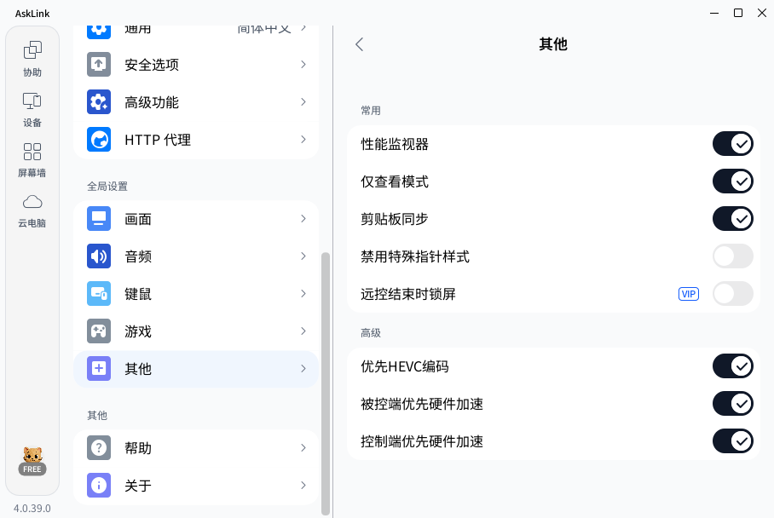
Task: Click the 4.0.39.0 version number
Action: tap(32, 508)
